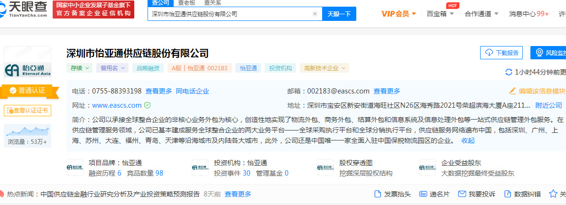The height and width of the screenshot is (205, 566).
Task: Click 查看更多 beside hot news
Action: tap(238, 194)
